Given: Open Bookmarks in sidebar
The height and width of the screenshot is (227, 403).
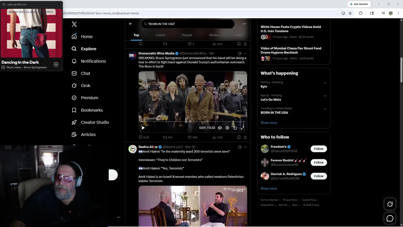Looking at the screenshot, I should point(87,110).
